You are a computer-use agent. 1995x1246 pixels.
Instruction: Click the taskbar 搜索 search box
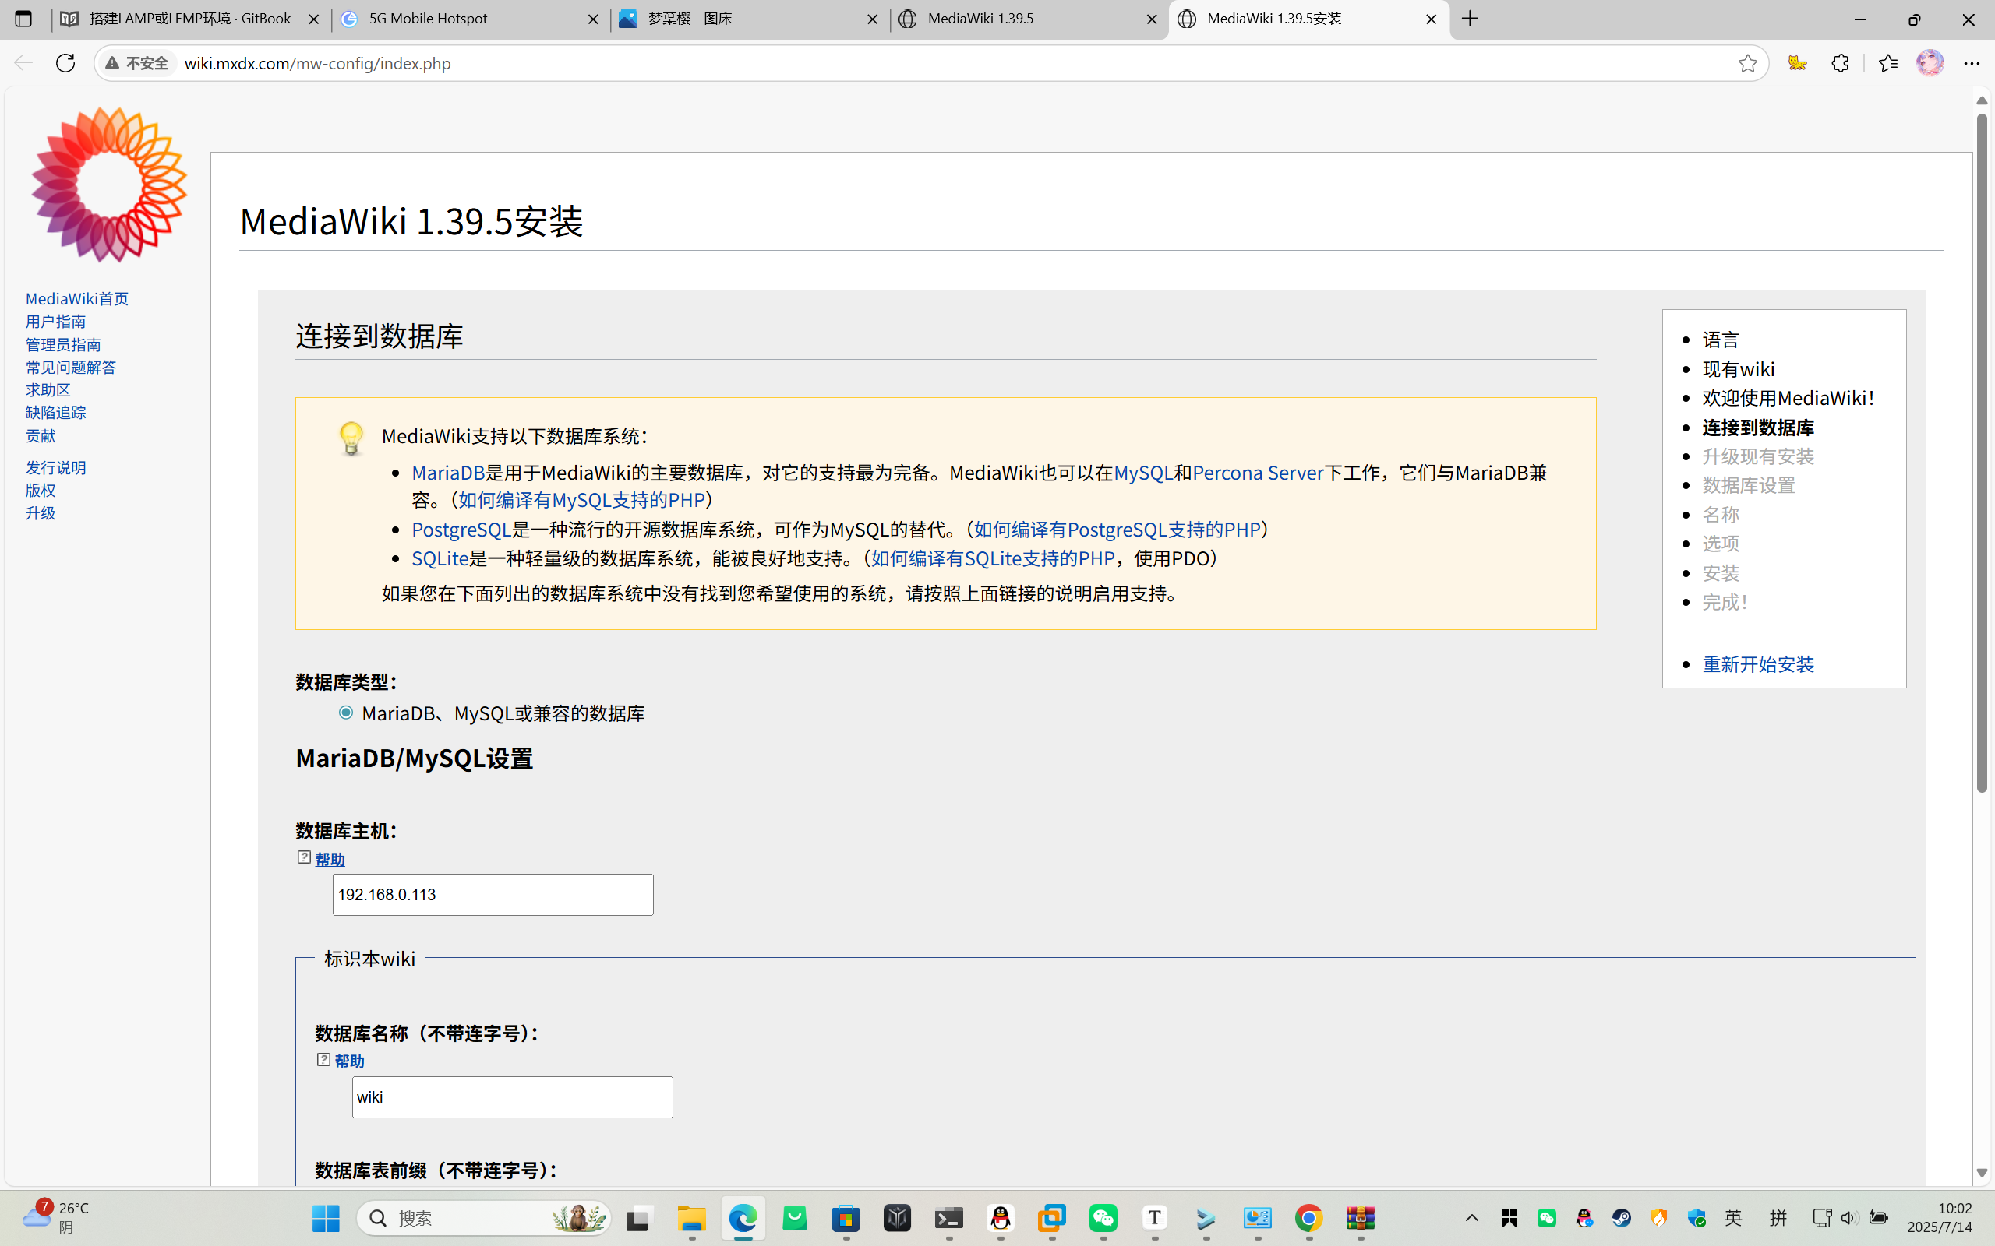point(483,1218)
